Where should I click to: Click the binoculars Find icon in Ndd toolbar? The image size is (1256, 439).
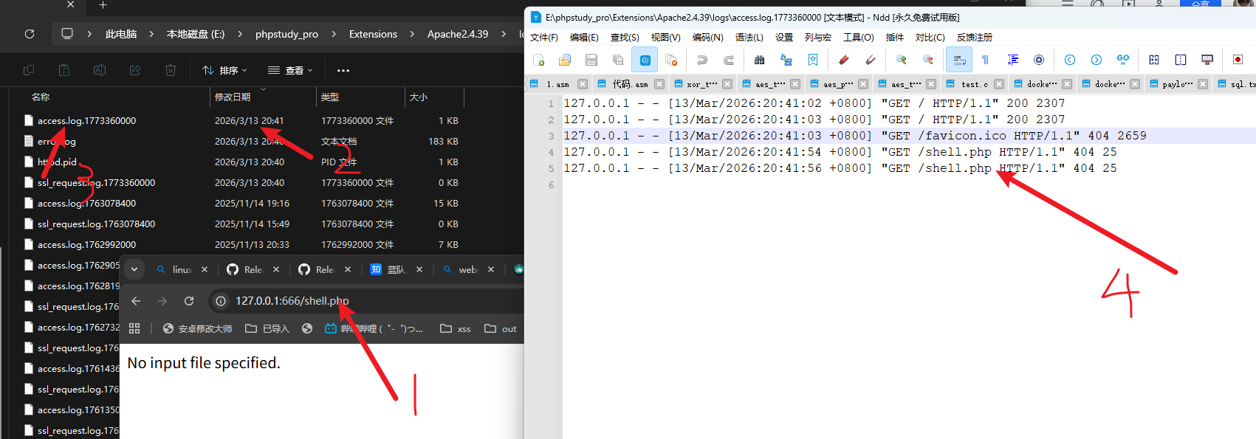click(759, 60)
